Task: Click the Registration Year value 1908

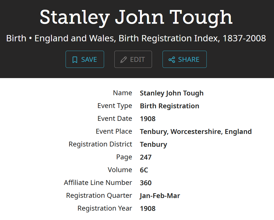Action: coord(148,209)
